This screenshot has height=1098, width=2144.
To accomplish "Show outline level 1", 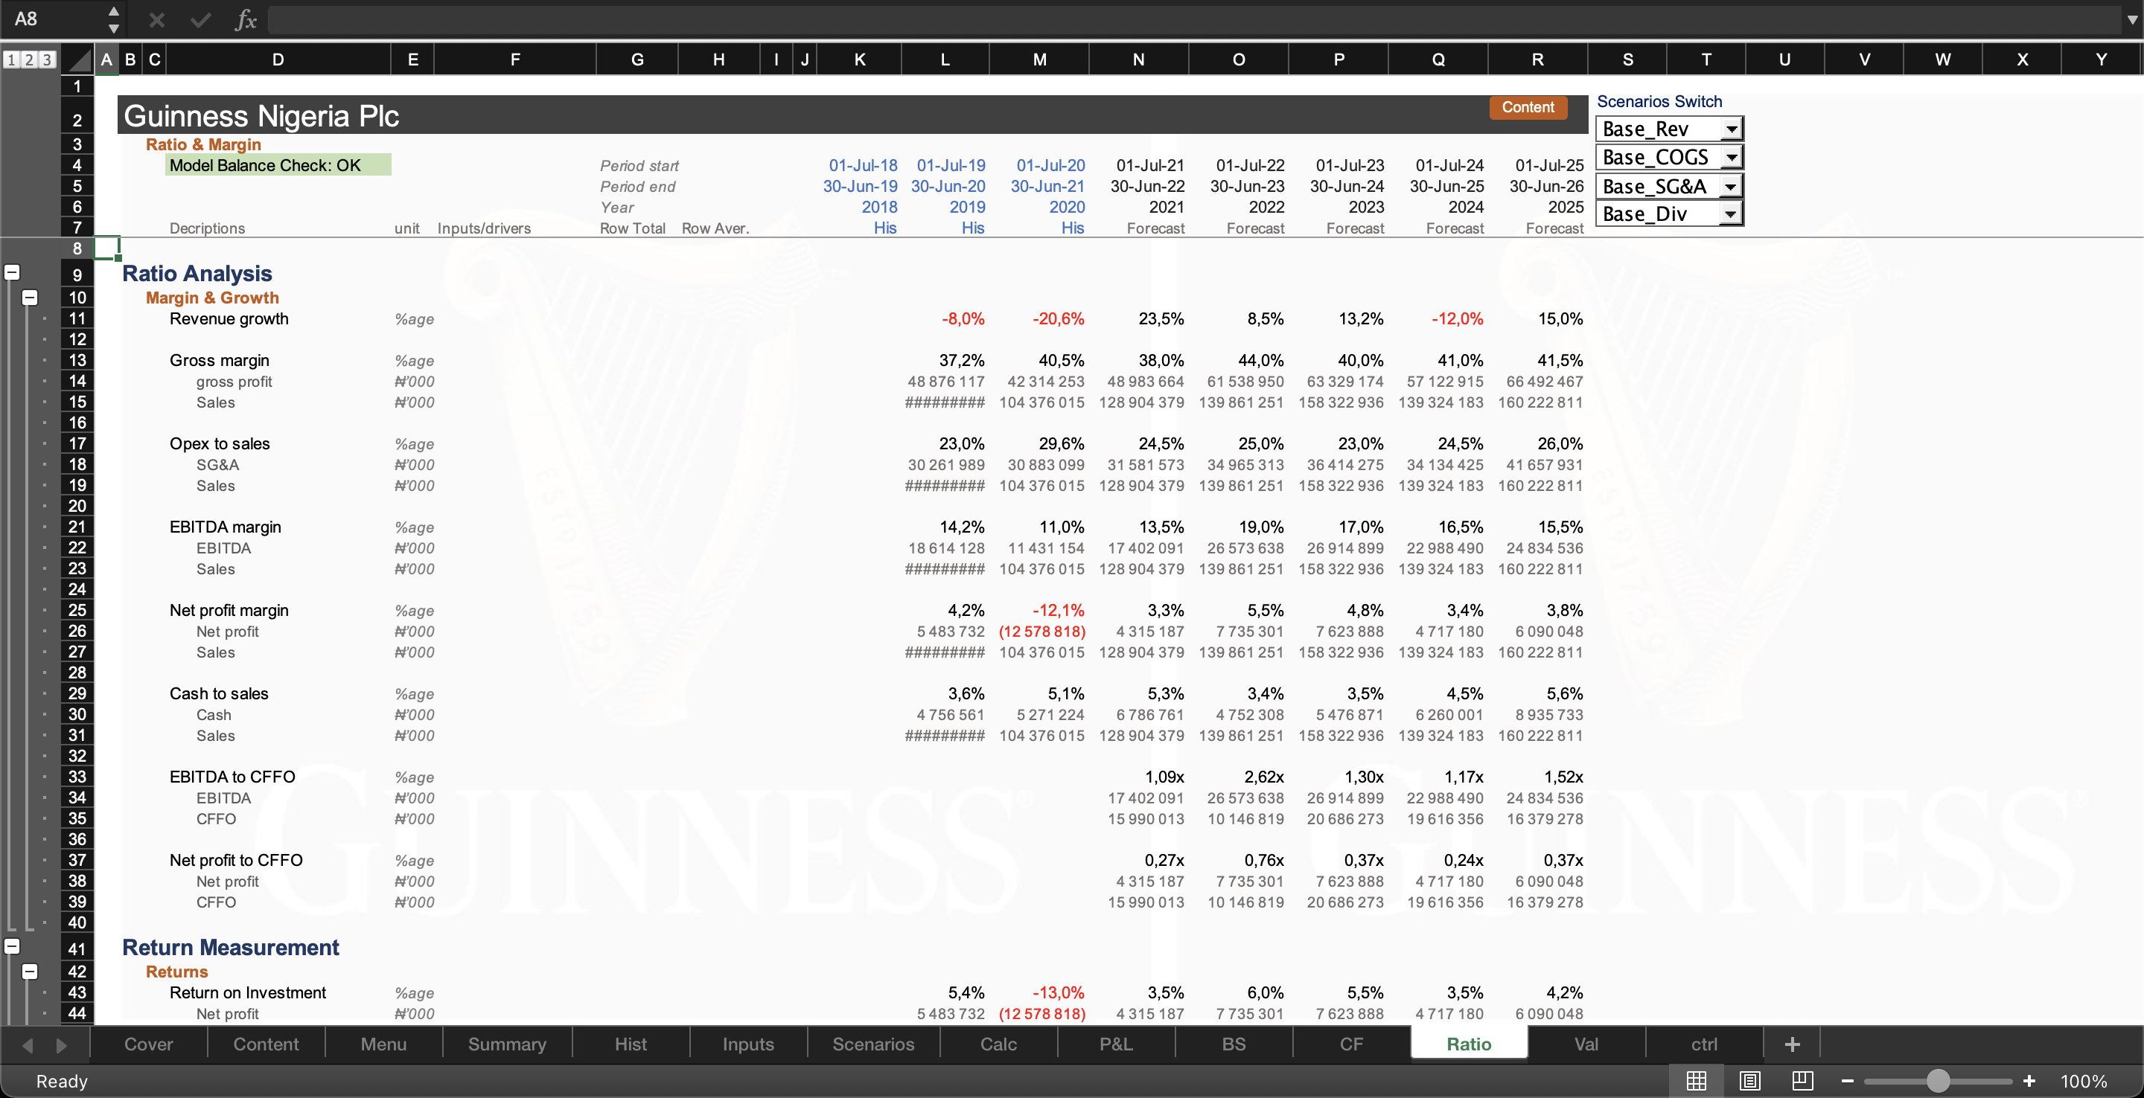I will [x=11, y=60].
